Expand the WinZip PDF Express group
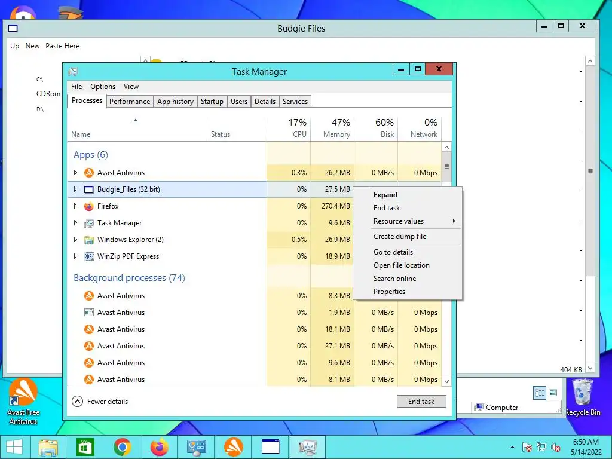Screen dimensions: 612x459 click(x=76, y=256)
